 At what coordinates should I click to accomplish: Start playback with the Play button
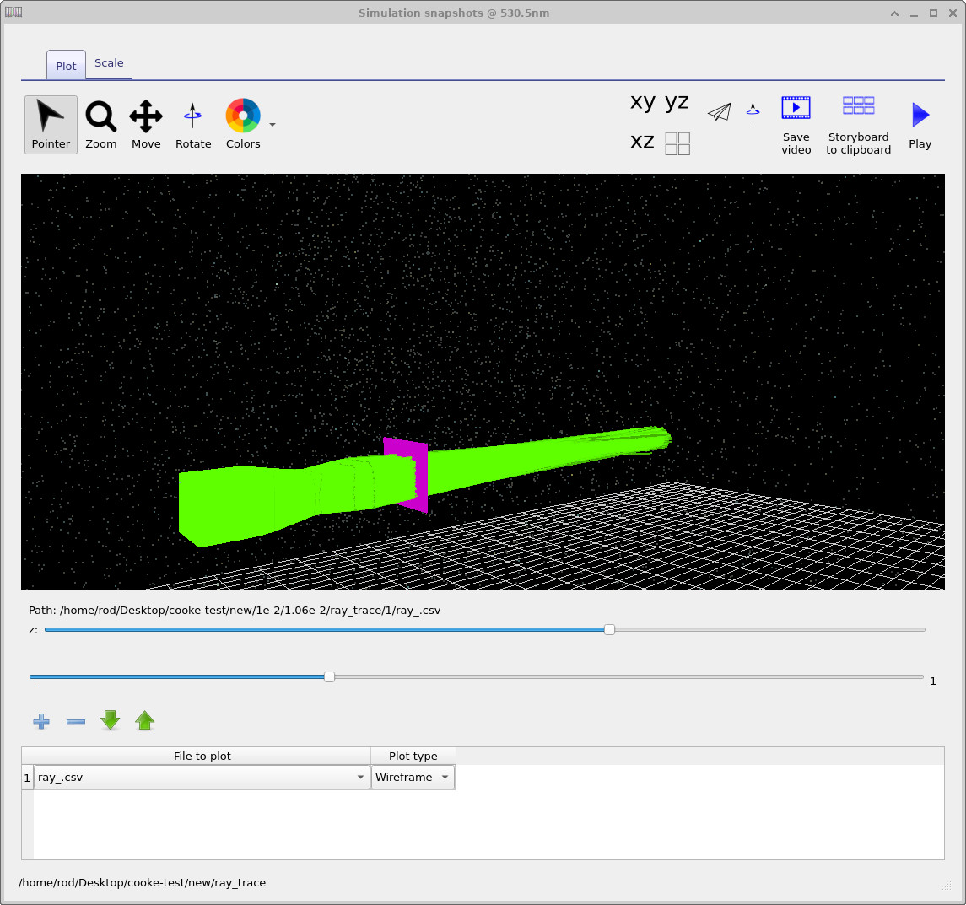pyautogui.click(x=920, y=112)
